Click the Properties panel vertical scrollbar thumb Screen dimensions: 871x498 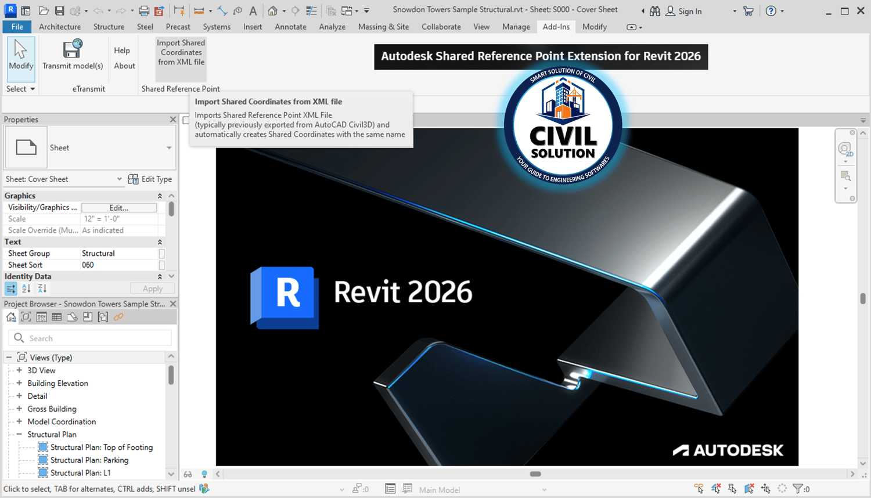(x=171, y=209)
